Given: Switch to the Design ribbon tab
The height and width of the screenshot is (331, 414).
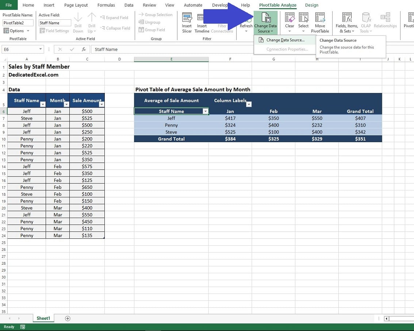Looking at the screenshot, I should [x=311, y=5].
